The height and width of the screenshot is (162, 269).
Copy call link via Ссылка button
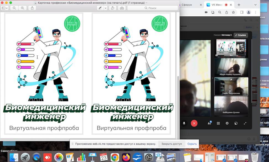[x=241, y=35]
